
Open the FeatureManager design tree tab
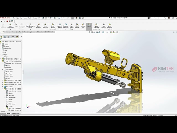pos(1,37)
